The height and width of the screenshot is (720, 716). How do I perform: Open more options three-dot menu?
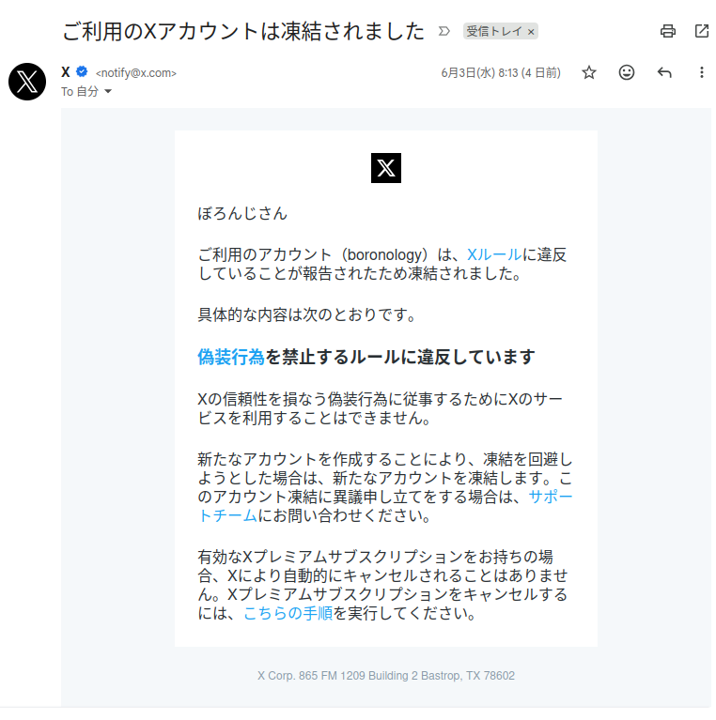click(x=701, y=72)
